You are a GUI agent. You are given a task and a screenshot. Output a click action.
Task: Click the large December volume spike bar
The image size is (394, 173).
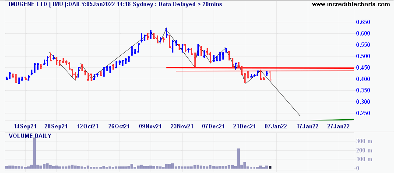click(239, 159)
